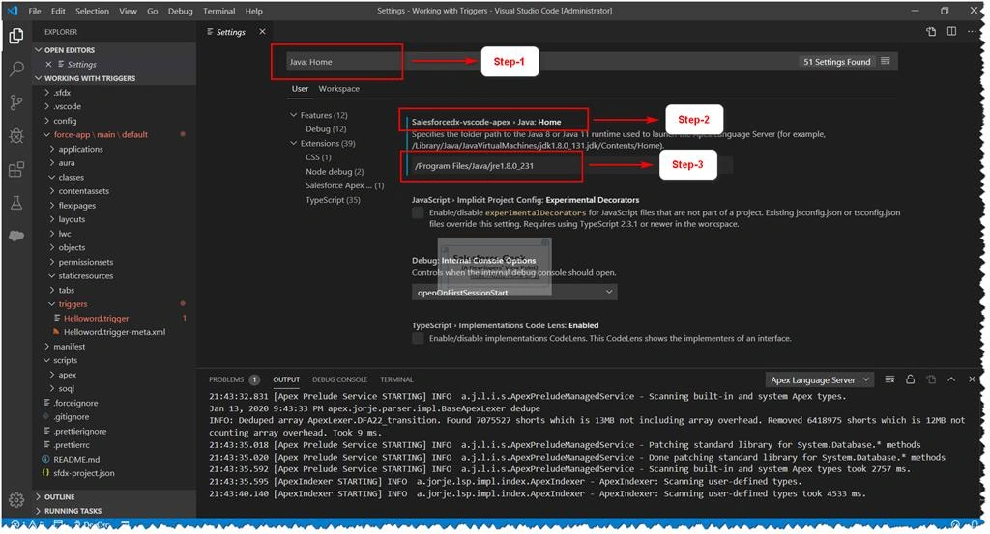The image size is (990, 534).
Task: Expand the soql folder under scripts
Action: point(67,388)
